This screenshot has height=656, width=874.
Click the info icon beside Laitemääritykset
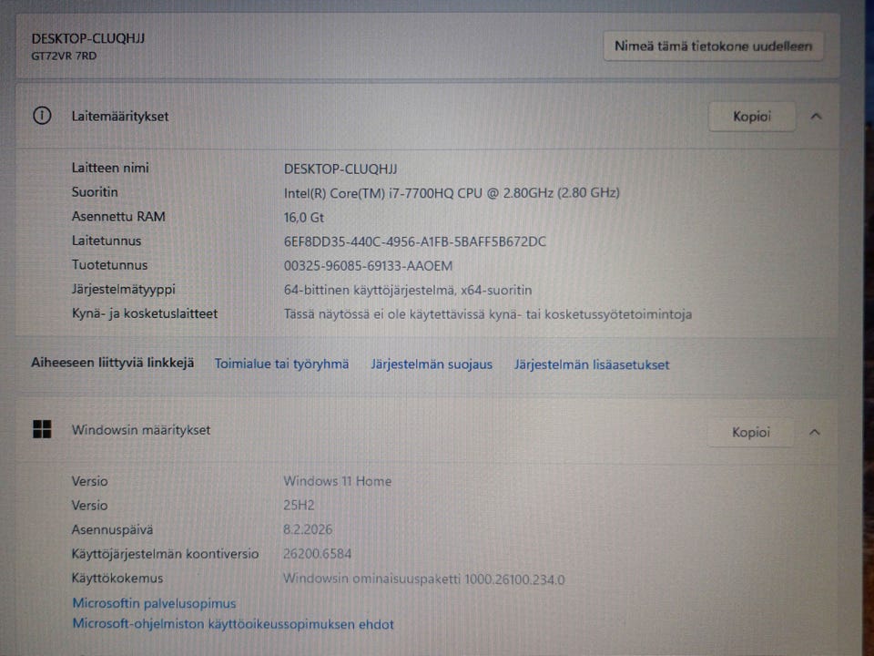pyautogui.click(x=43, y=116)
